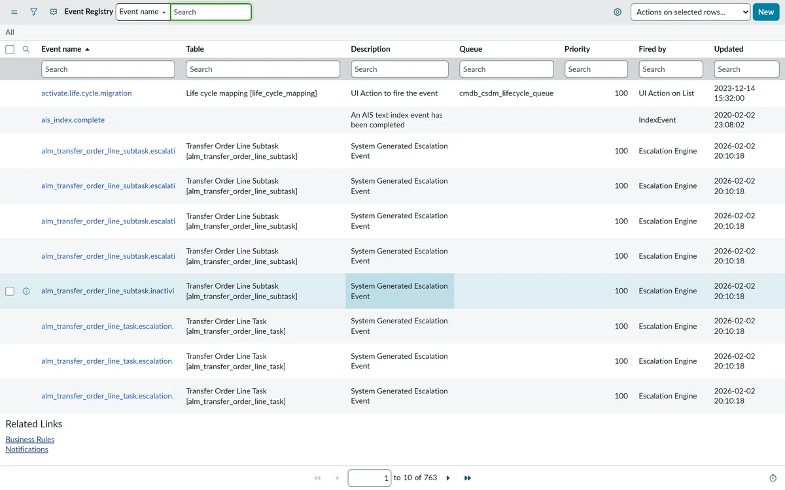Sort by Priority column header

pyautogui.click(x=577, y=49)
